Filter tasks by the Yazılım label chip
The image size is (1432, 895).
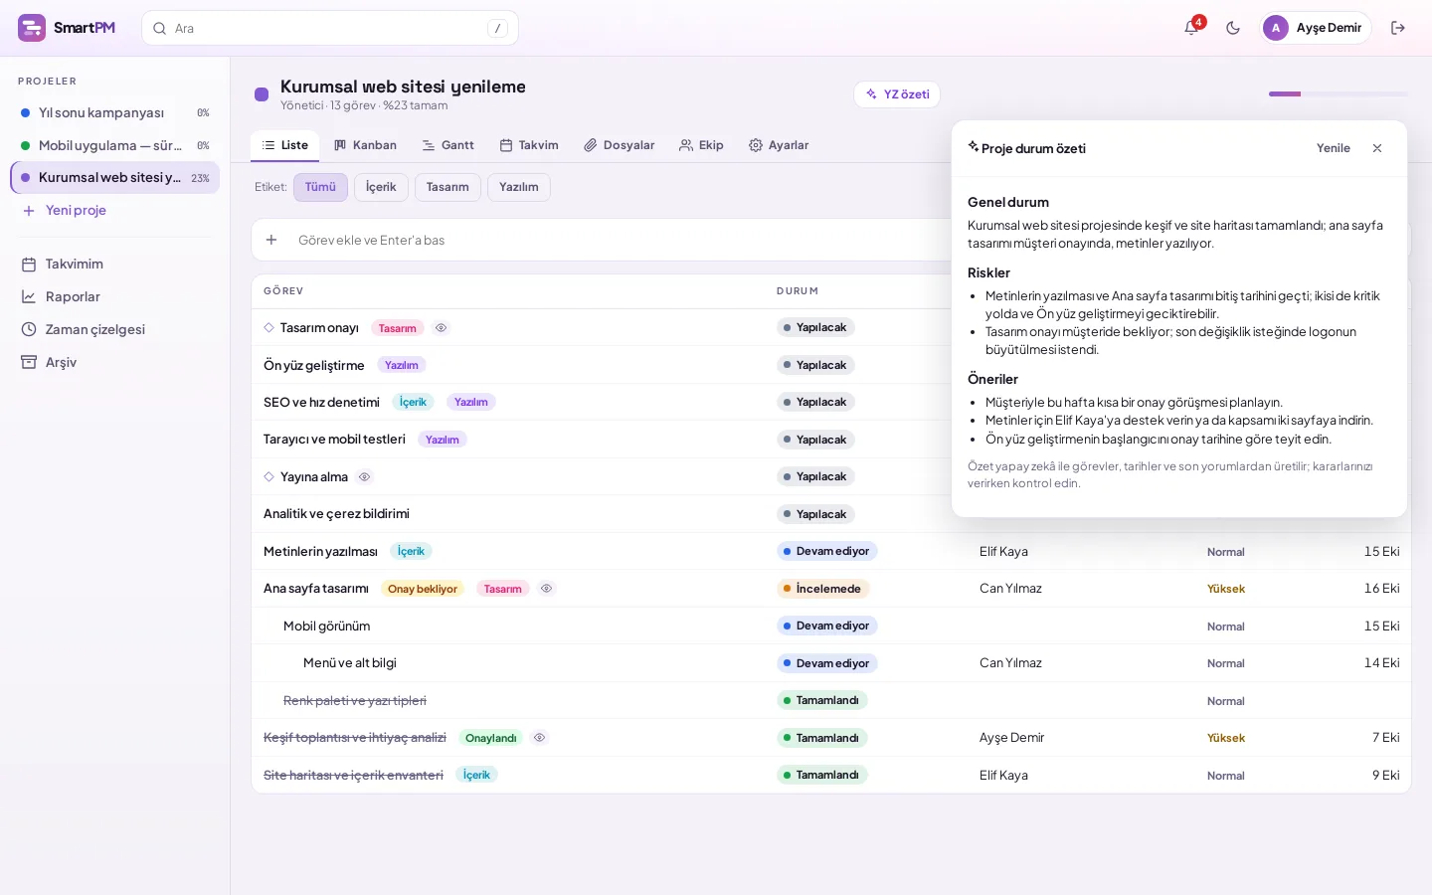click(x=518, y=187)
